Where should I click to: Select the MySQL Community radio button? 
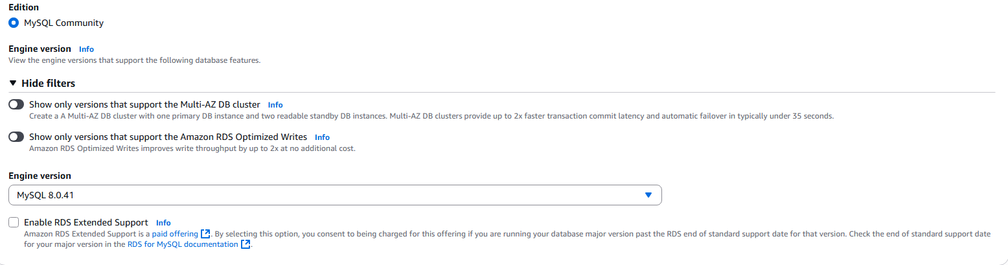pos(14,23)
